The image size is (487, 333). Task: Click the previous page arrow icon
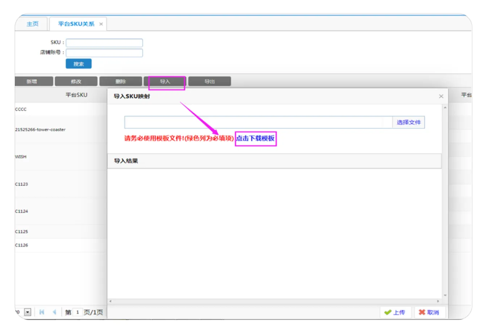coord(54,312)
